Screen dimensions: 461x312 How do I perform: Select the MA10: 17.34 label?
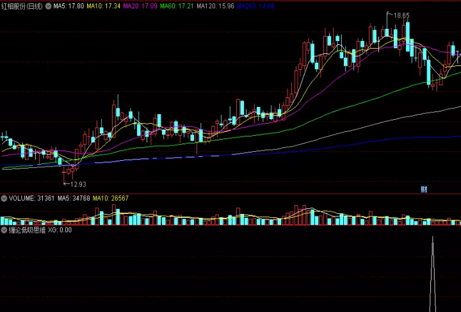pos(104,6)
